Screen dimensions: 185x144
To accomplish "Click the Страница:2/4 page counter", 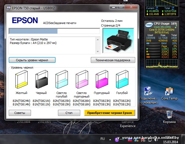I will coord(111,25).
